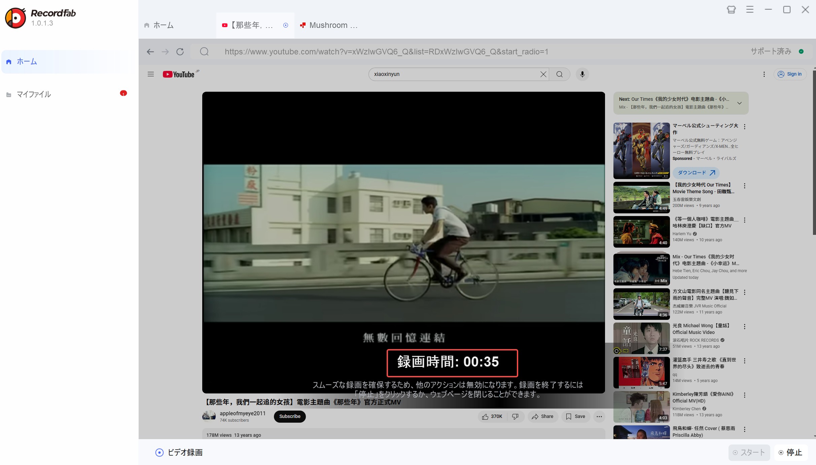Clear the YouTube search text with X
Screen dimensions: 816x465
click(543, 74)
